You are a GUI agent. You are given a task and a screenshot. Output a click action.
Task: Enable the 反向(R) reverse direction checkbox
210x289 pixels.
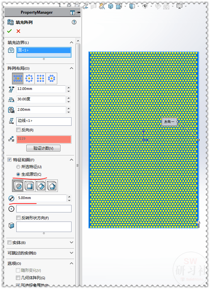(x=19, y=130)
